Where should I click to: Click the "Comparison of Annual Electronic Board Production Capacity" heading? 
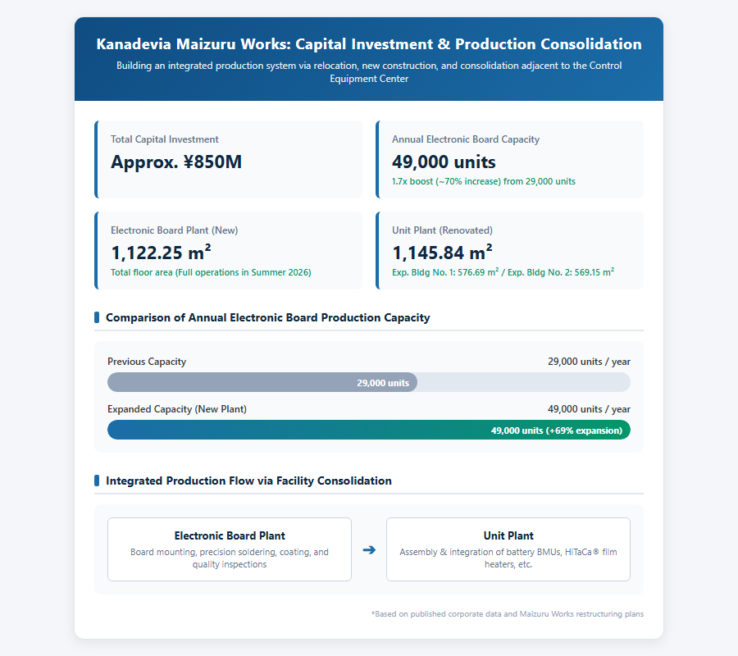tap(268, 317)
